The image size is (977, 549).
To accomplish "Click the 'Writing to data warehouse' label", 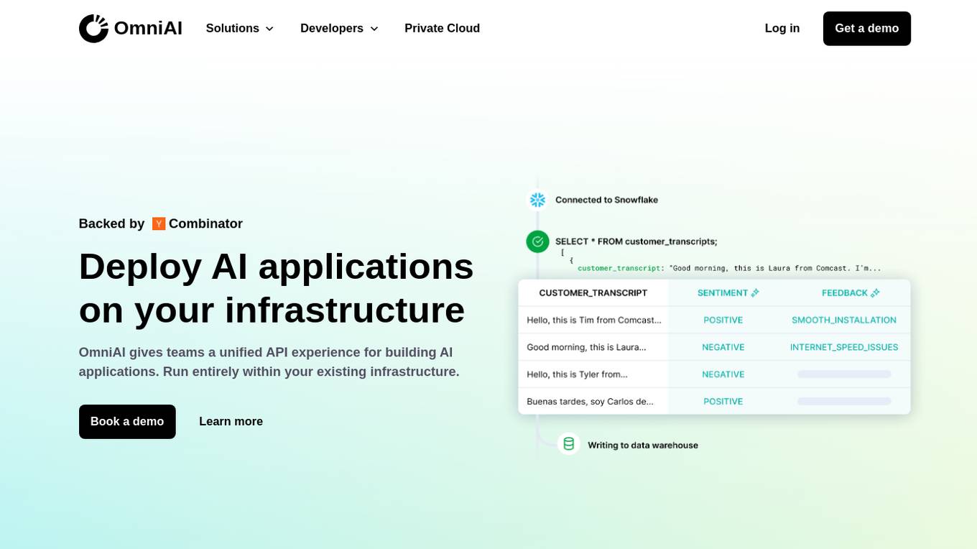I will pos(643,446).
